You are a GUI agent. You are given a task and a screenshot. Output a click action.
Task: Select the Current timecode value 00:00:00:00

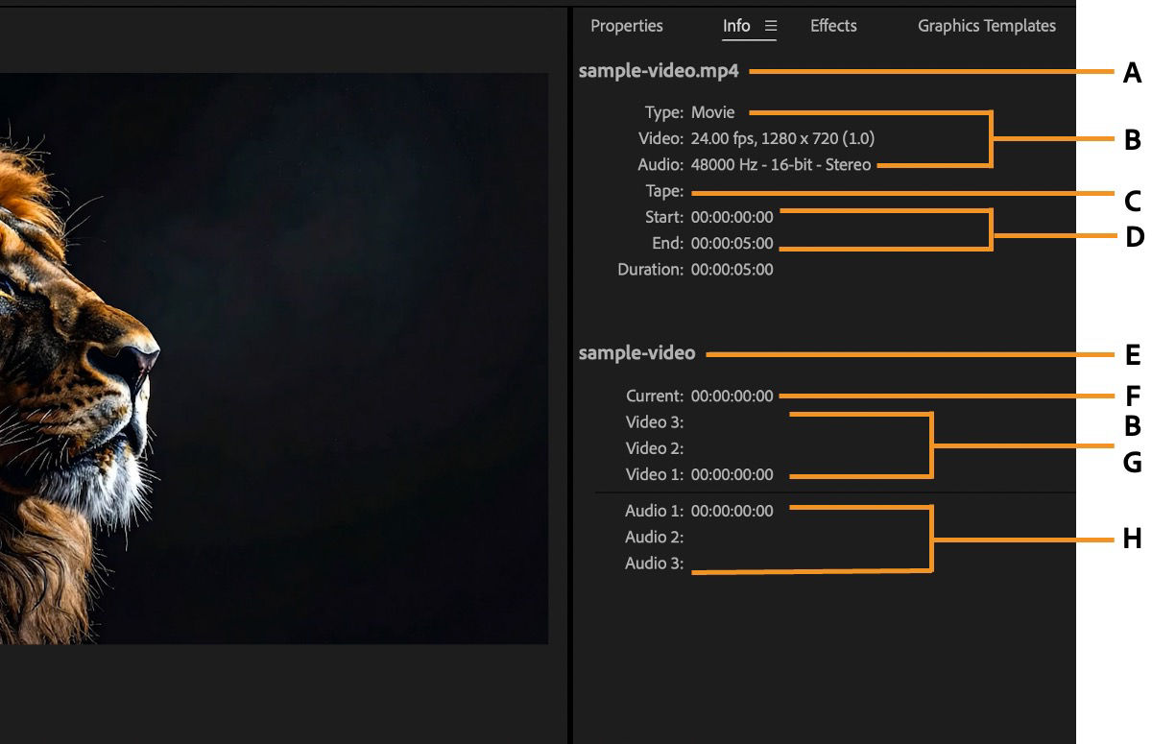(732, 396)
